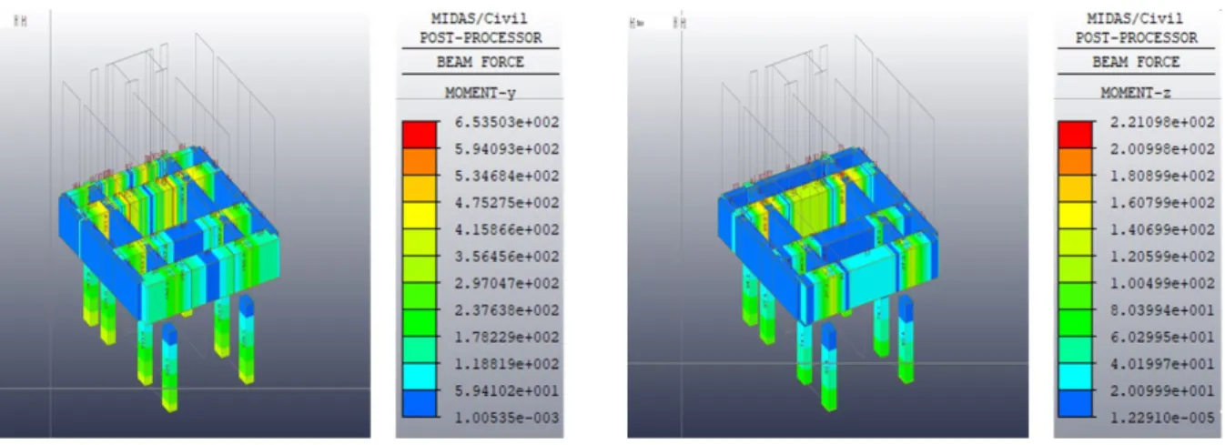The height and width of the screenshot is (445, 1225).
Task: Select the maximum value 2.21098e+002
Action: 1162,122
